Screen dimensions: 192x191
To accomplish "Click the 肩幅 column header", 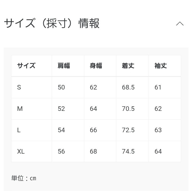I will tap(64, 66).
